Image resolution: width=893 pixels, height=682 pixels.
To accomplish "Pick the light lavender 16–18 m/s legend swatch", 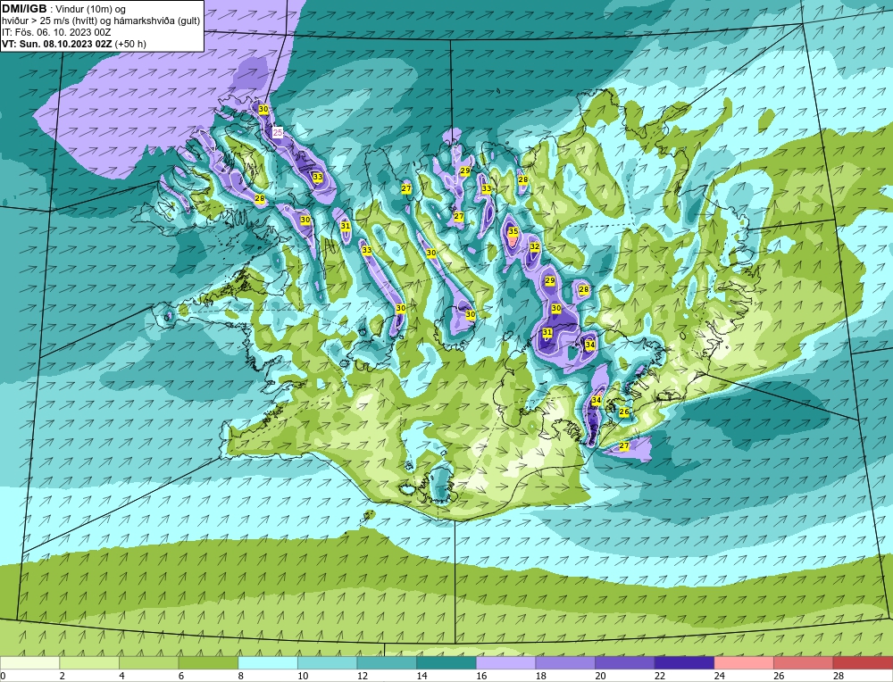I will tap(505, 662).
